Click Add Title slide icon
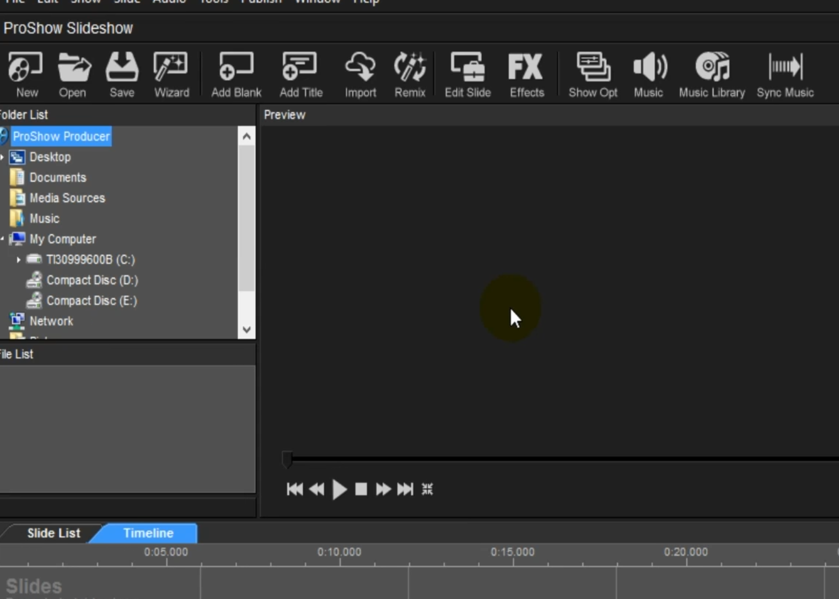 (300, 74)
